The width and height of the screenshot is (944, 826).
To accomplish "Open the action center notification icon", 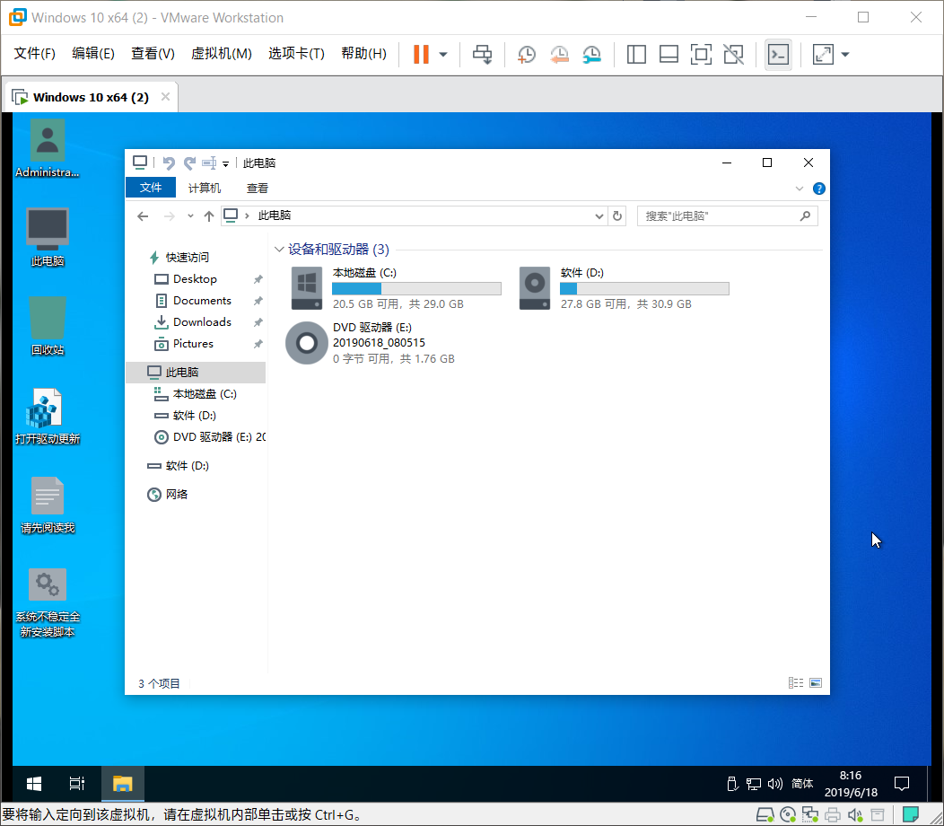I will coord(901,783).
